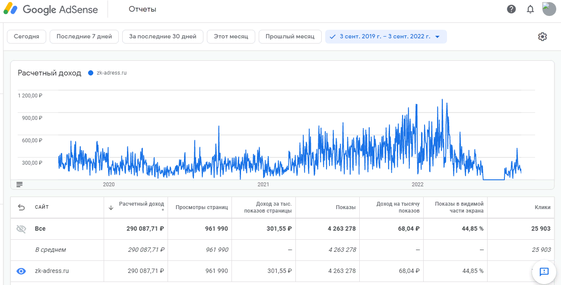Click 25 903 in the Все row
This screenshot has width=561, height=285.
(541, 229)
